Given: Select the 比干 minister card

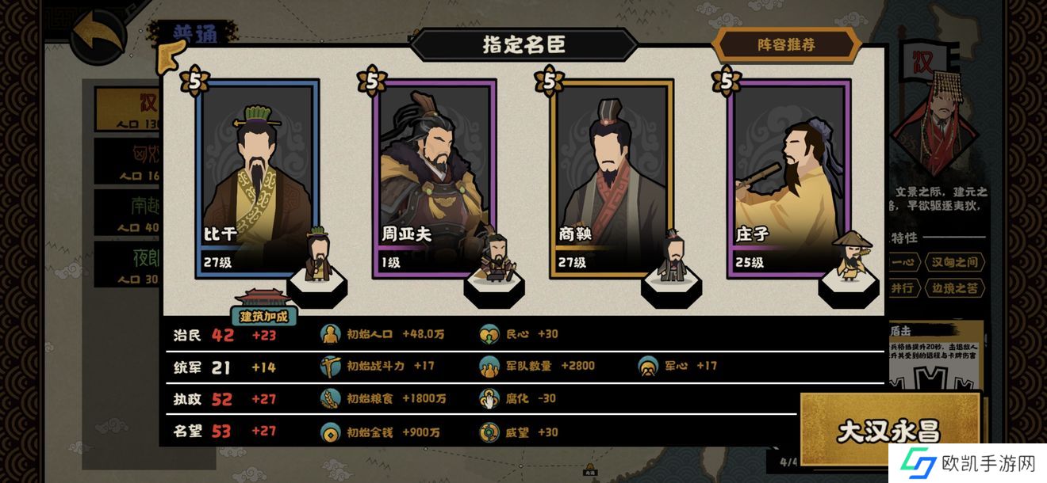Looking at the screenshot, I should pos(257,177).
